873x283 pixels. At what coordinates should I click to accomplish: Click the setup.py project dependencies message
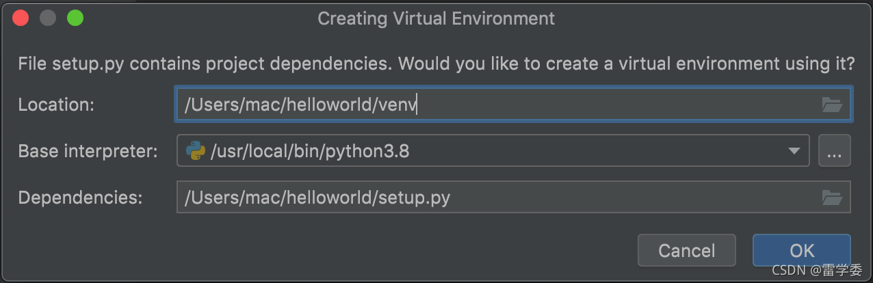click(x=436, y=64)
